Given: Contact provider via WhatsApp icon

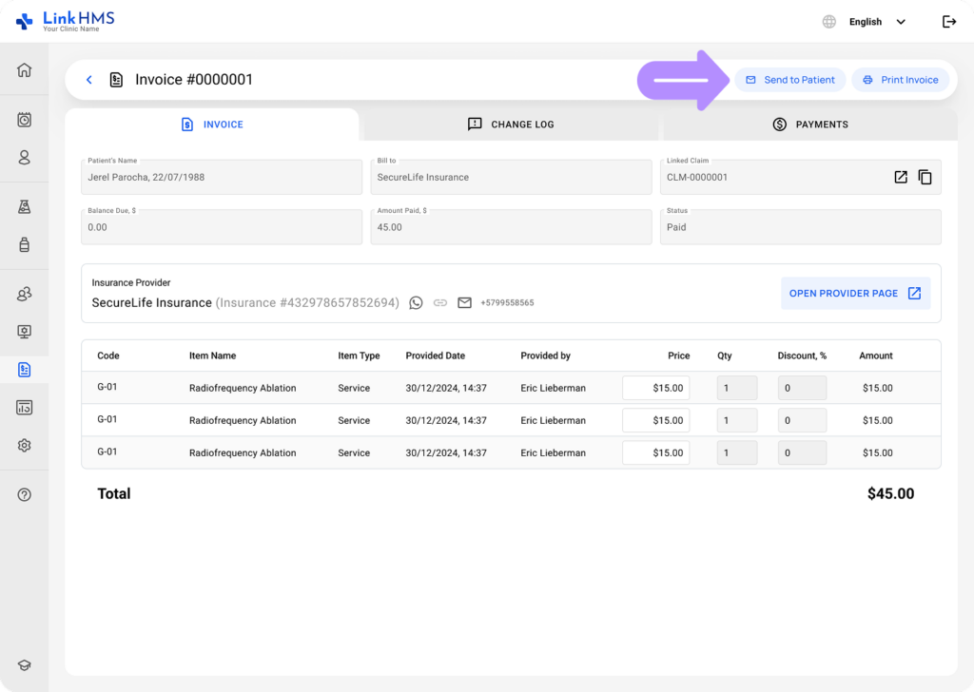Looking at the screenshot, I should point(417,303).
